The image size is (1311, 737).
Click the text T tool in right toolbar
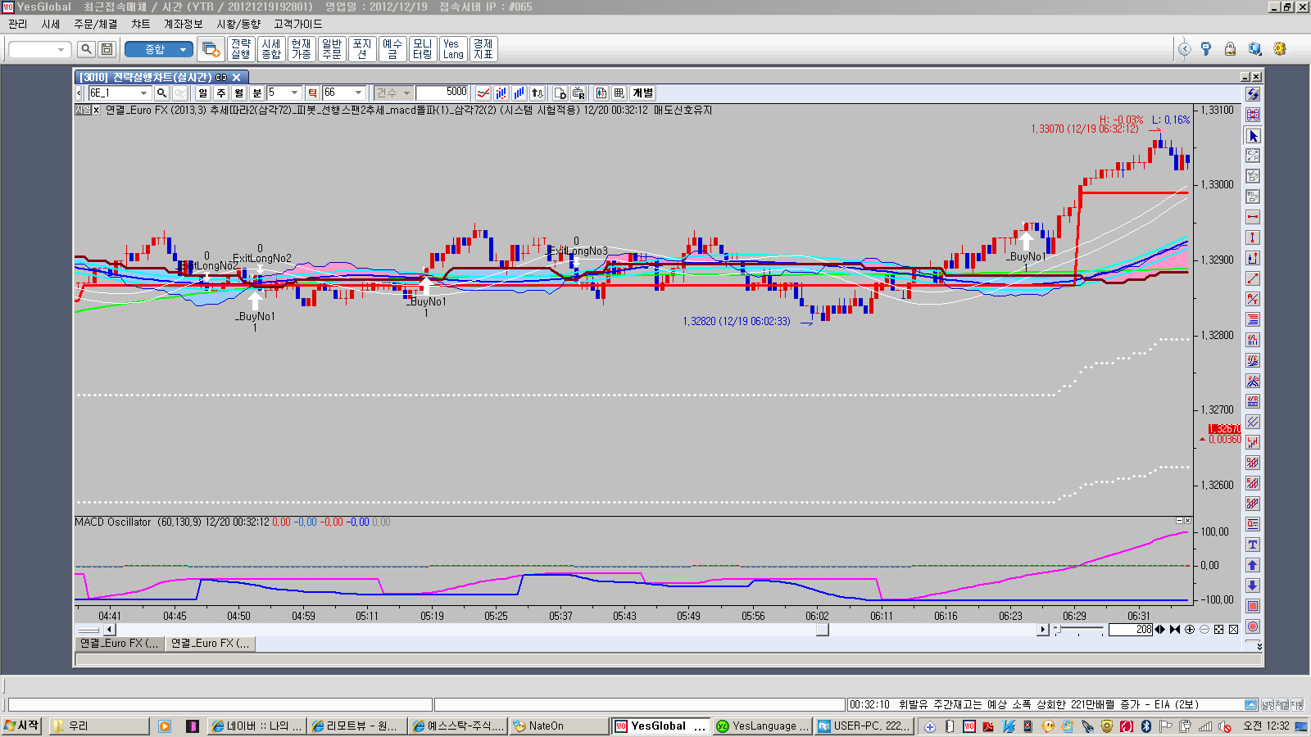coord(1253,545)
